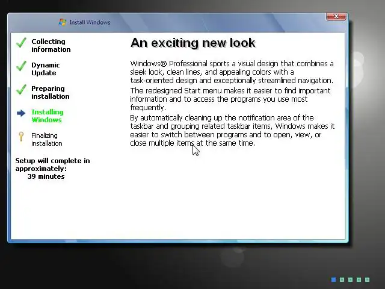Click the green checkmark beside Preparing installation
This screenshot has width=385, height=289.
pyautogui.click(x=22, y=90)
